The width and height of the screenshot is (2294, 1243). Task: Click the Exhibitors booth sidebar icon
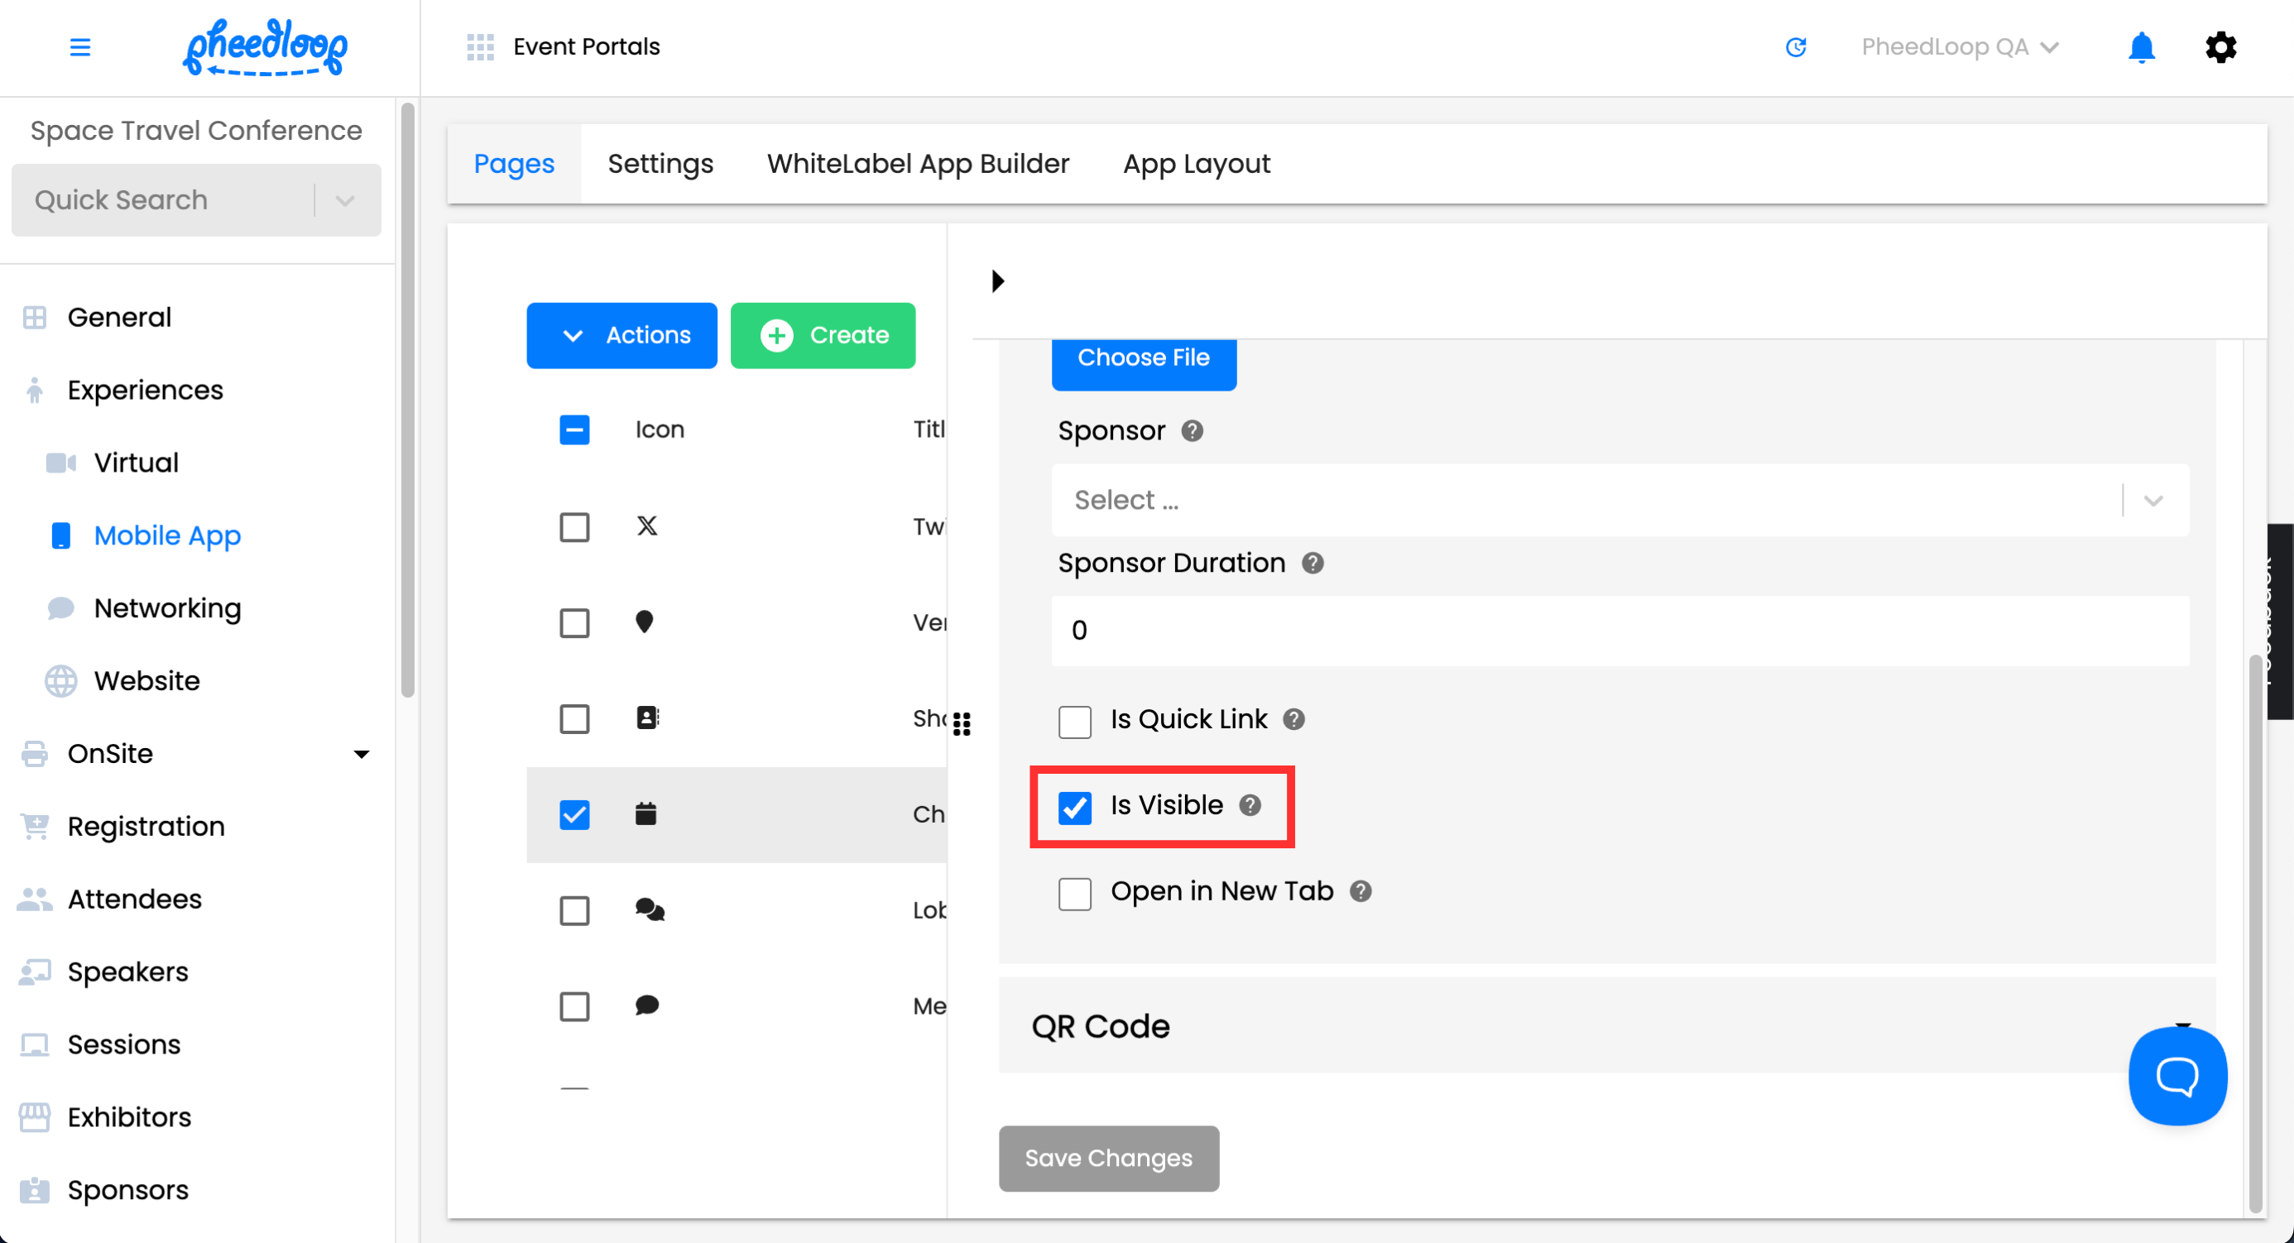tap(35, 1117)
